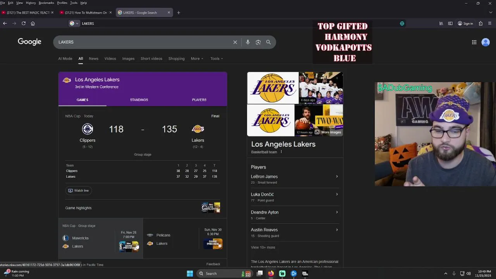The height and width of the screenshot is (279, 496).
Task: Click the More images button
Action: tap(328, 132)
